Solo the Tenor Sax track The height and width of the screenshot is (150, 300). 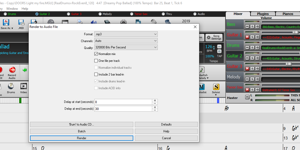pyautogui.click(x=252, y=89)
